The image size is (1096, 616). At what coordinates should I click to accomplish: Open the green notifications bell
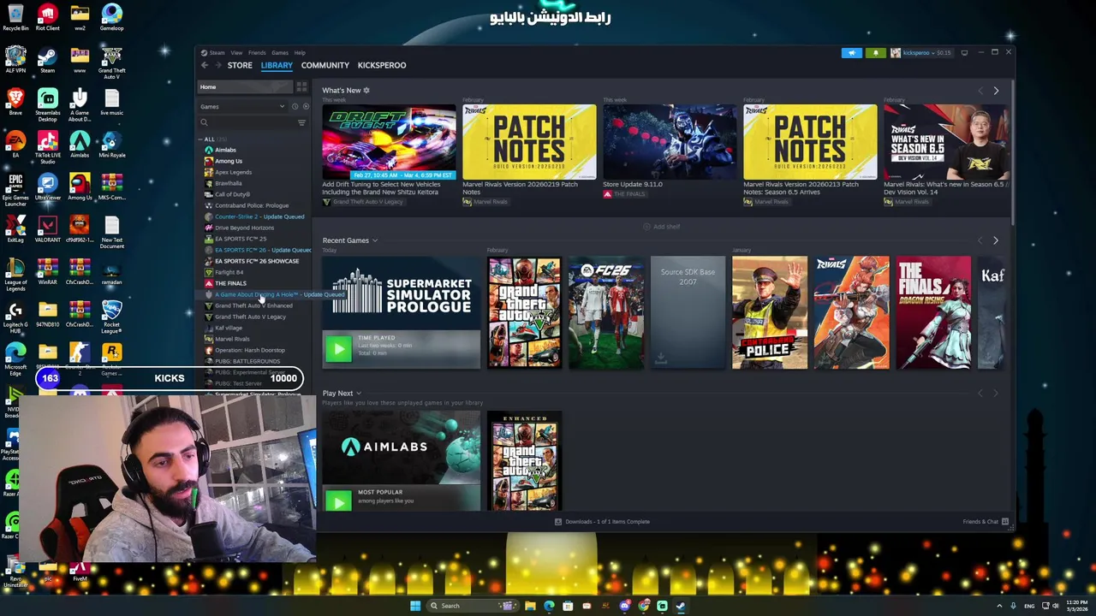tap(875, 53)
